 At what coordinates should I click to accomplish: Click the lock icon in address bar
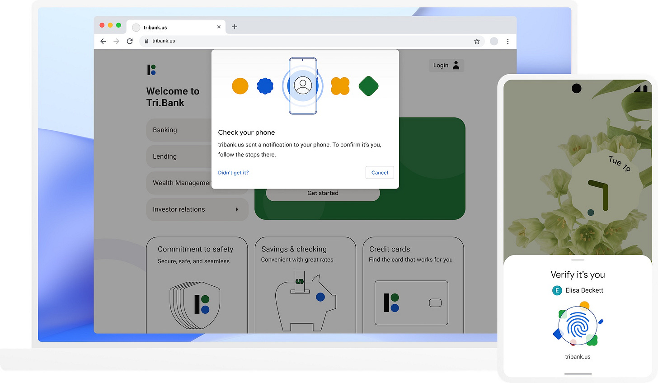pos(146,41)
